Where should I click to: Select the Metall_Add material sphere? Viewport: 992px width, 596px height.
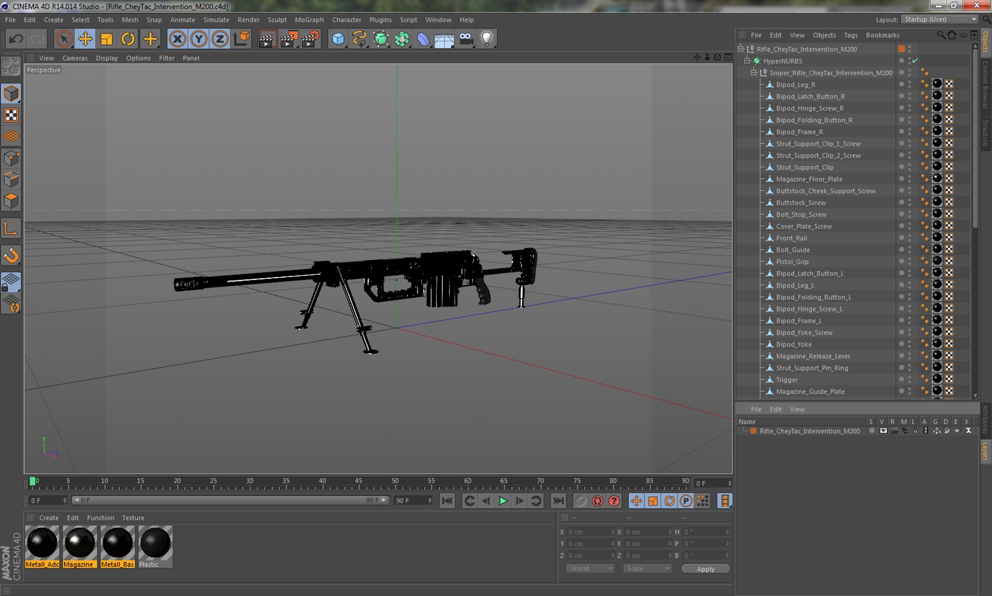[x=42, y=543]
